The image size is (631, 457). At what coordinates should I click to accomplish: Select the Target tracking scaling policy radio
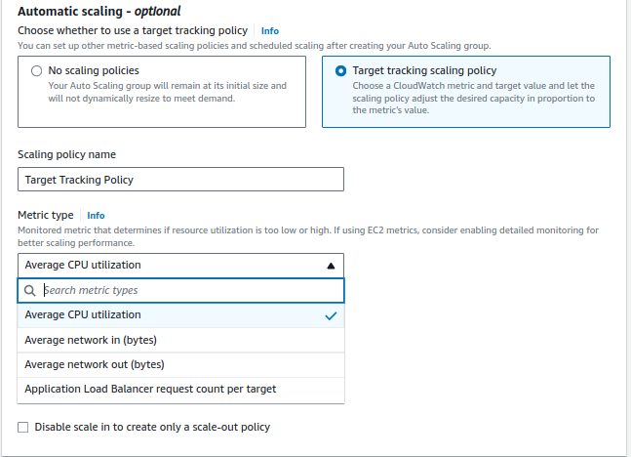(x=340, y=71)
